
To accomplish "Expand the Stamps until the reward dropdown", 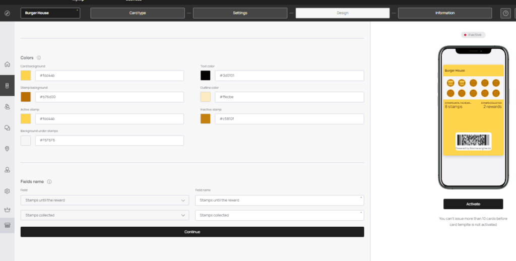I will (x=105, y=200).
